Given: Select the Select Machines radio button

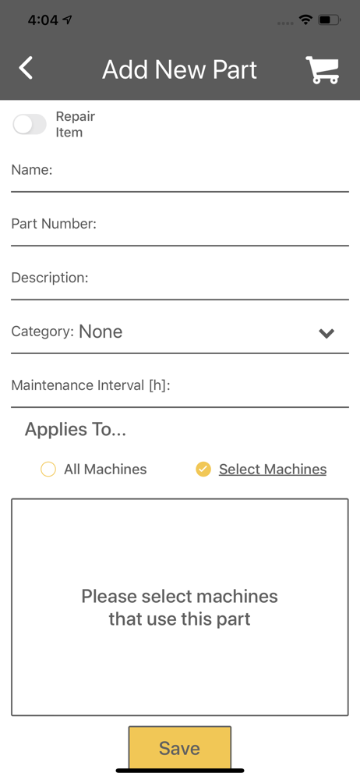Looking at the screenshot, I should click(203, 470).
